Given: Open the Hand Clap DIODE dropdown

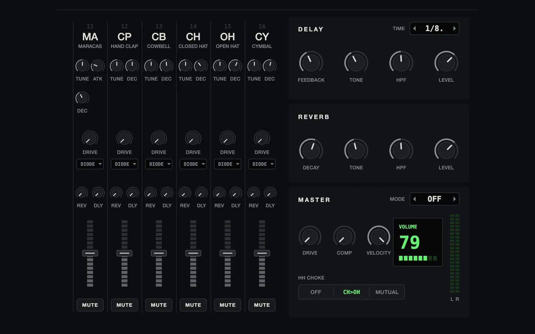Looking at the screenshot, I should click(x=124, y=164).
